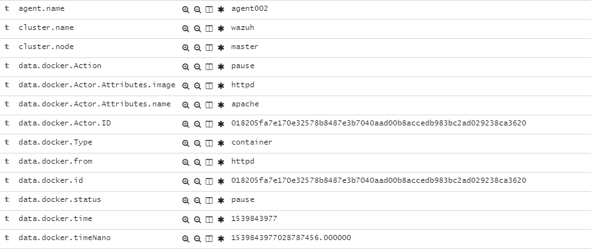Filter for value on data.docker.from row
The height and width of the screenshot is (249, 591).
coord(186,162)
